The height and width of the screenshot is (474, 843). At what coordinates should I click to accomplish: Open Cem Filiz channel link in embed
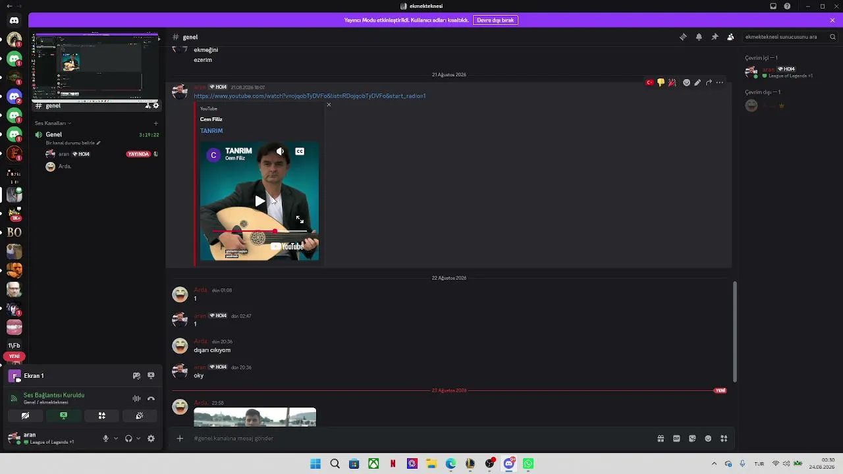pos(211,119)
